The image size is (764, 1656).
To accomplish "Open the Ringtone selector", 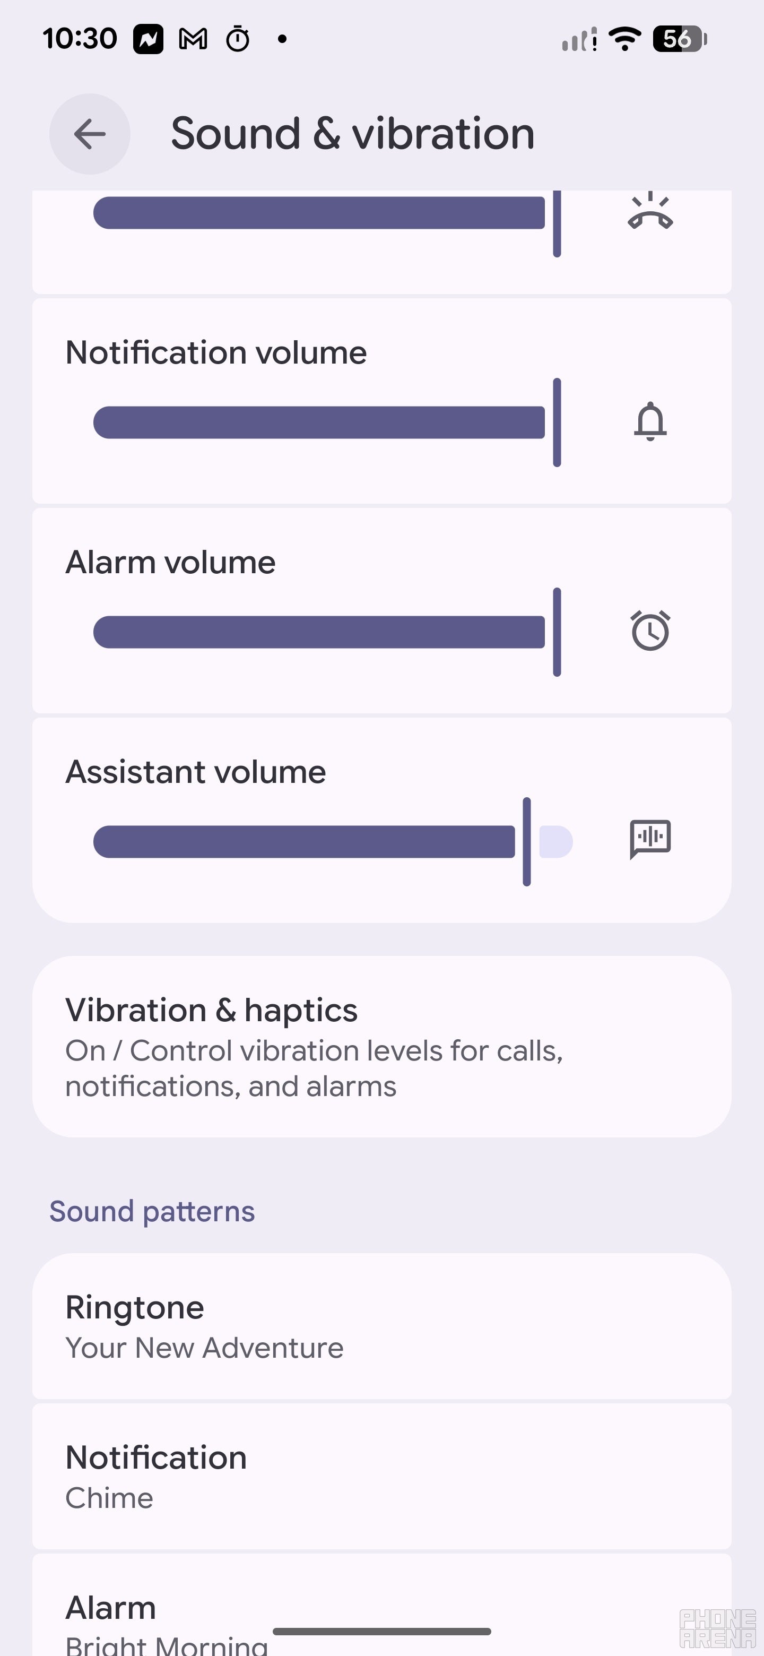I will pyautogui.click(x=381, y=1324).
